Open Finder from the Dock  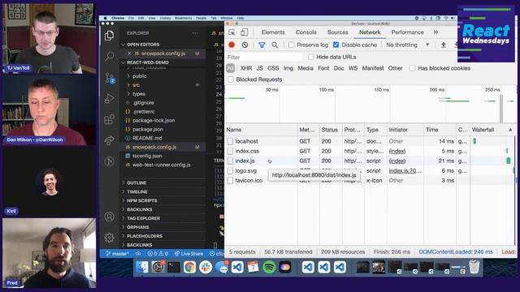[x=142, y=267]
